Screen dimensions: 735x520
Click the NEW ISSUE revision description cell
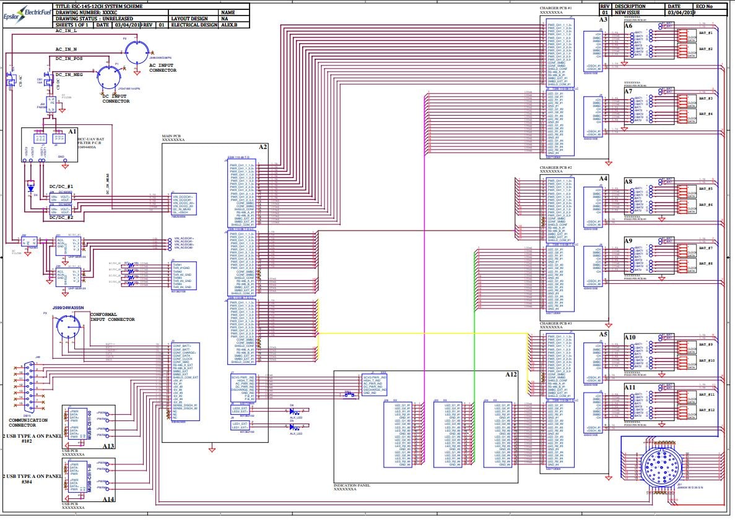pyautogui.click(x=631, y=12)
